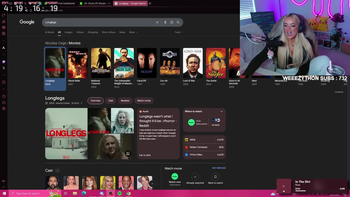Open large Longlegs poster image
This screenshot has width=350, height=197.
coord(66,134)
